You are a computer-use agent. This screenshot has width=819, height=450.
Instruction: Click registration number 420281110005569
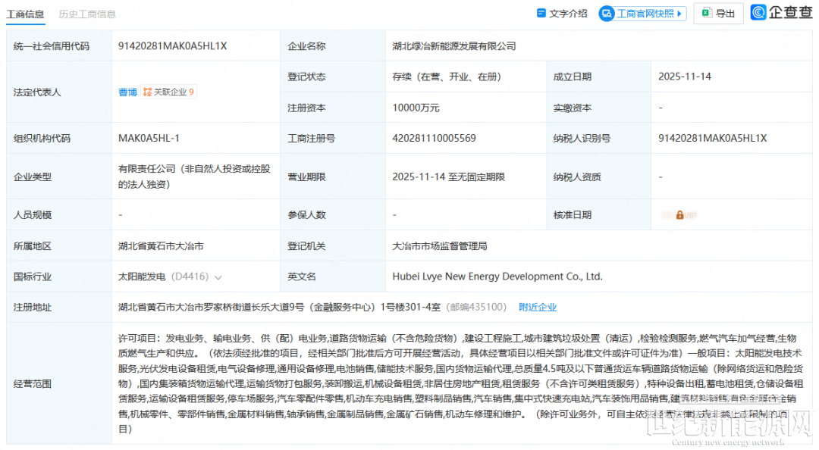pos(434,138)
